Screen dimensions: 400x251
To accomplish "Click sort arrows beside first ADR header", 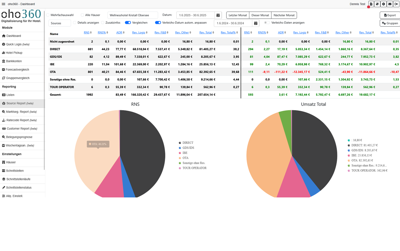I will click(x=124, y=33).
